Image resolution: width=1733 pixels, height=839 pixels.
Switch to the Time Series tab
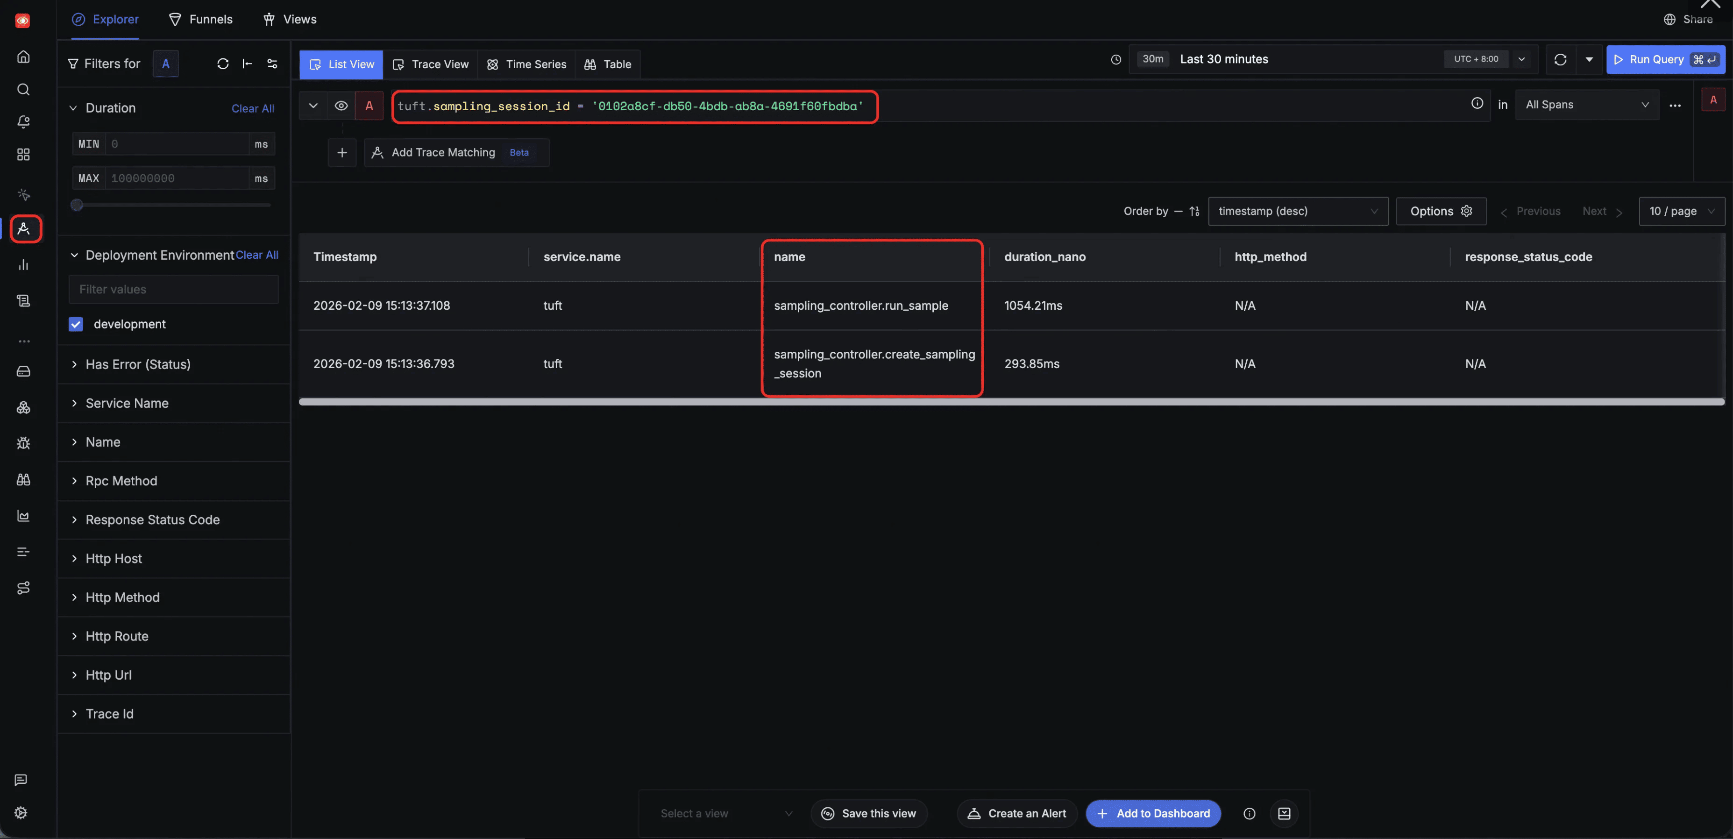526,64
